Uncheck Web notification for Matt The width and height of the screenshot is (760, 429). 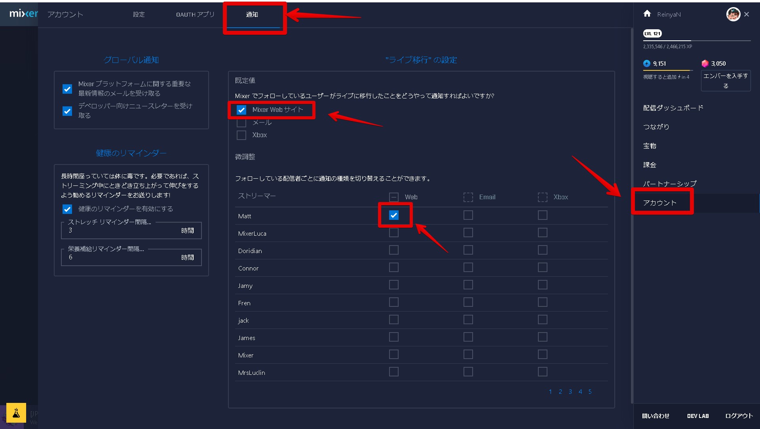(394, 215)
